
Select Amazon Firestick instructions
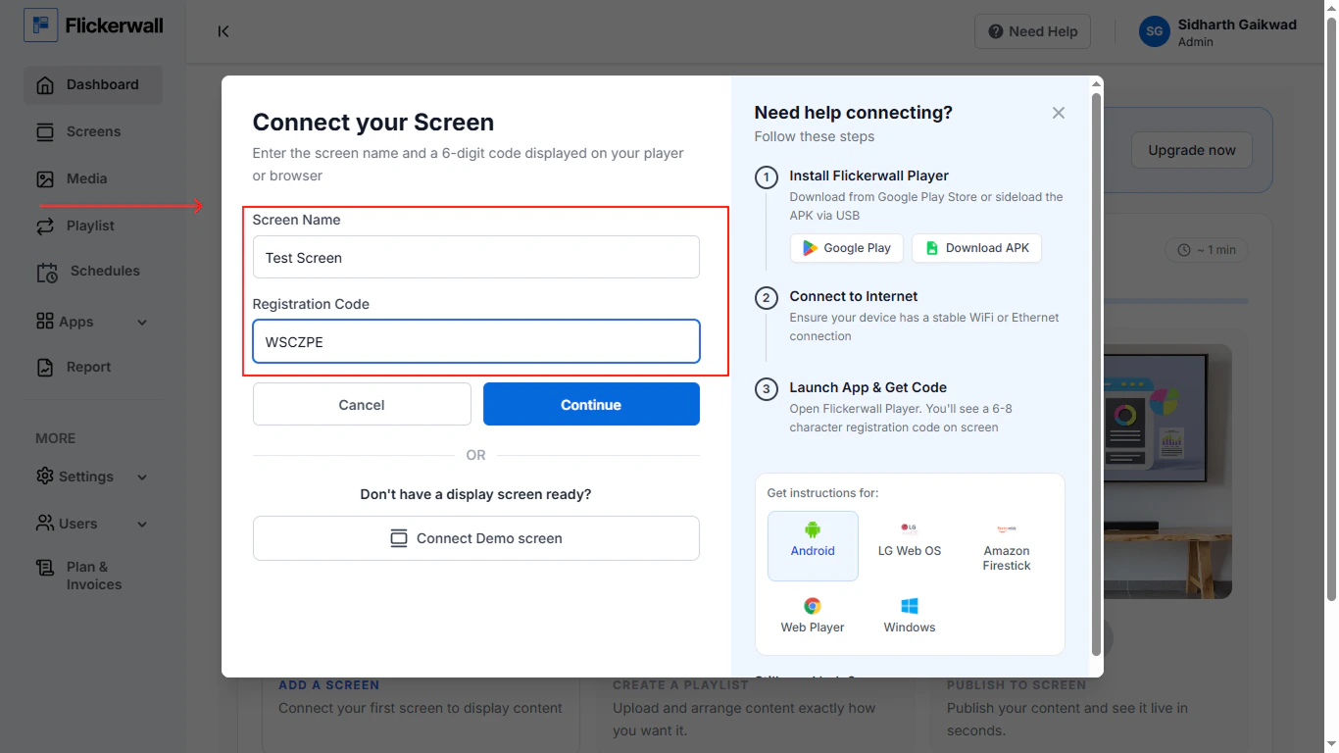tap(1007, 546)
